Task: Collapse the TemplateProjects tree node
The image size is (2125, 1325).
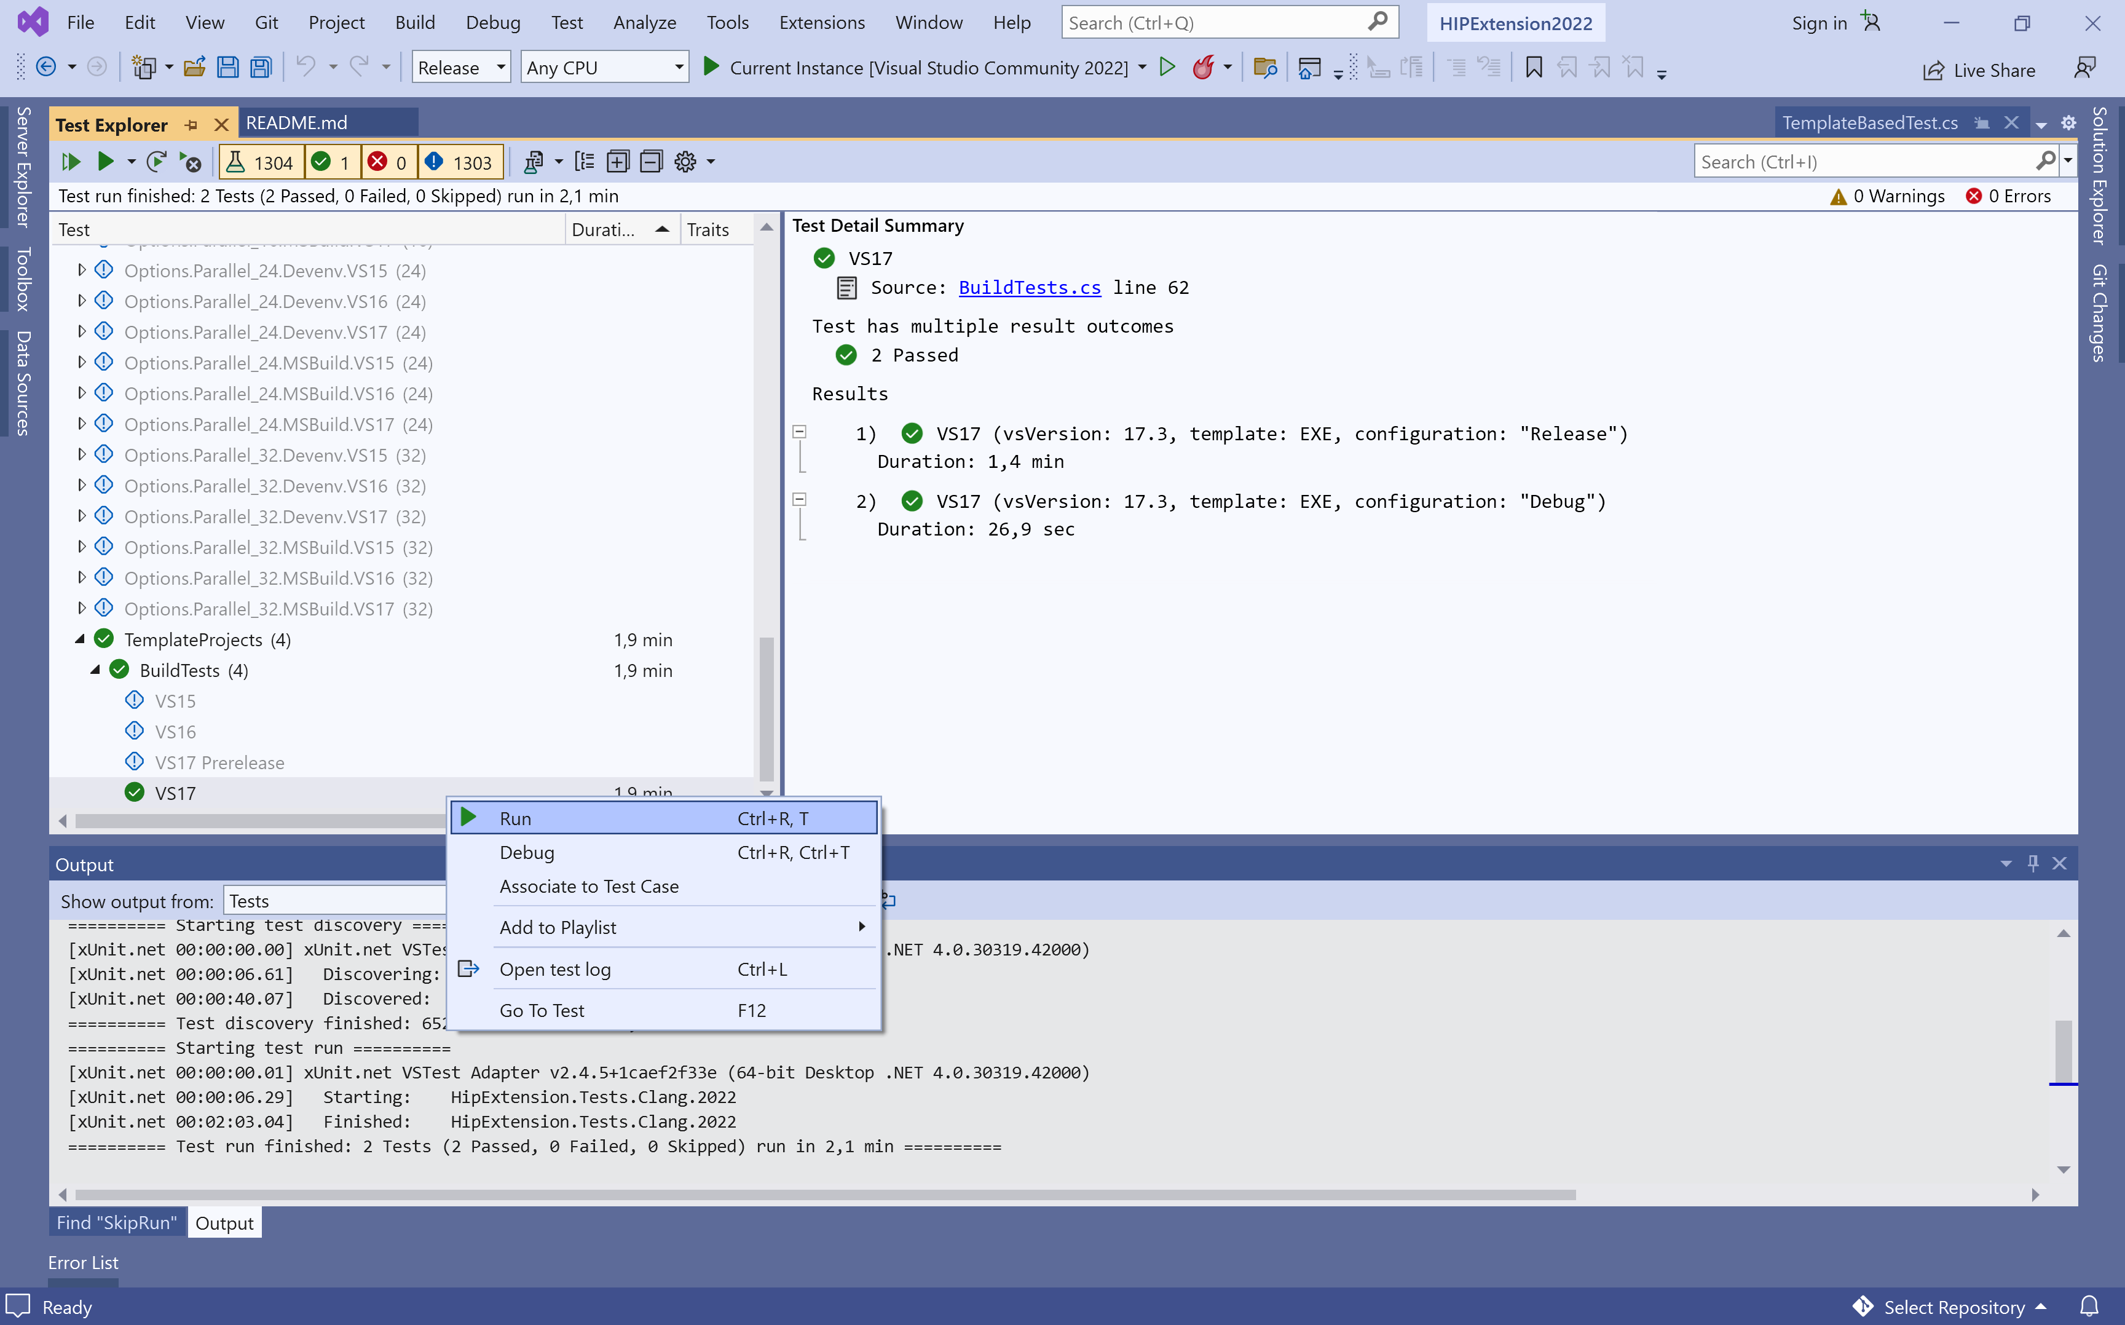Action: point(81,639)
